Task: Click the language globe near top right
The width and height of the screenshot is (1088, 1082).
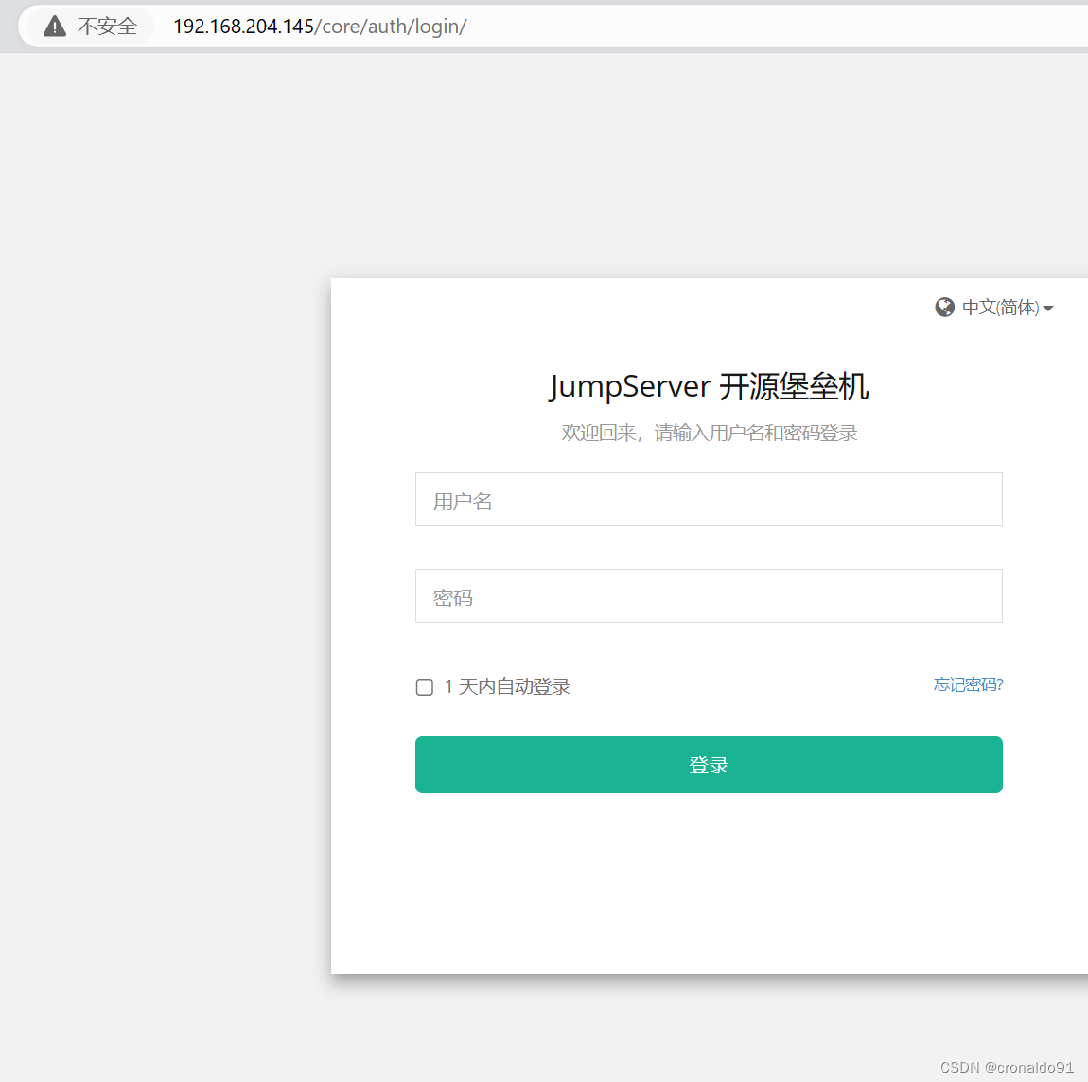Action: [x=944, y=307]
